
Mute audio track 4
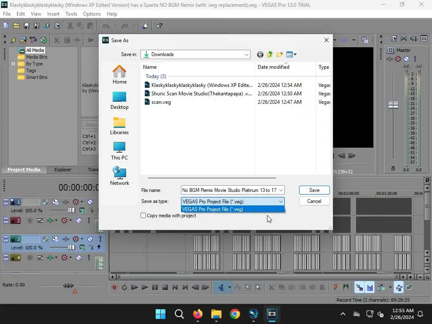click(x=78, y=258)
